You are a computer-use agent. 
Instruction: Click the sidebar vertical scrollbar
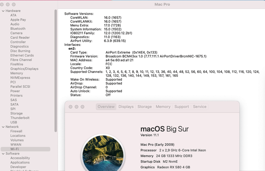coord(56,71)
